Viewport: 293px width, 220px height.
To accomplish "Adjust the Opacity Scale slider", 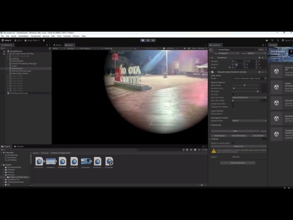I will (x=246, y=88).
